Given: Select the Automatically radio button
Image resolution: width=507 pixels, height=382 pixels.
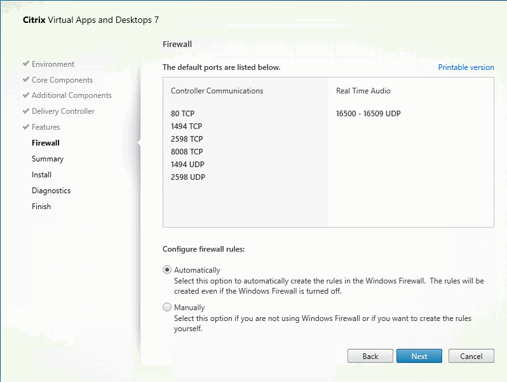Looking at the screenshot, I should (x=167, y=269).
